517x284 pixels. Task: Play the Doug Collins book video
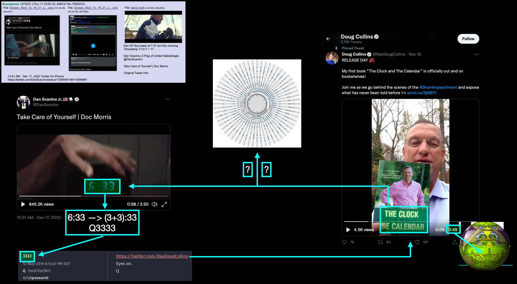(348, 230)
